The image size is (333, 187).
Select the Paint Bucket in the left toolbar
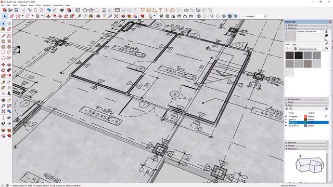click(x=3, y=29)
